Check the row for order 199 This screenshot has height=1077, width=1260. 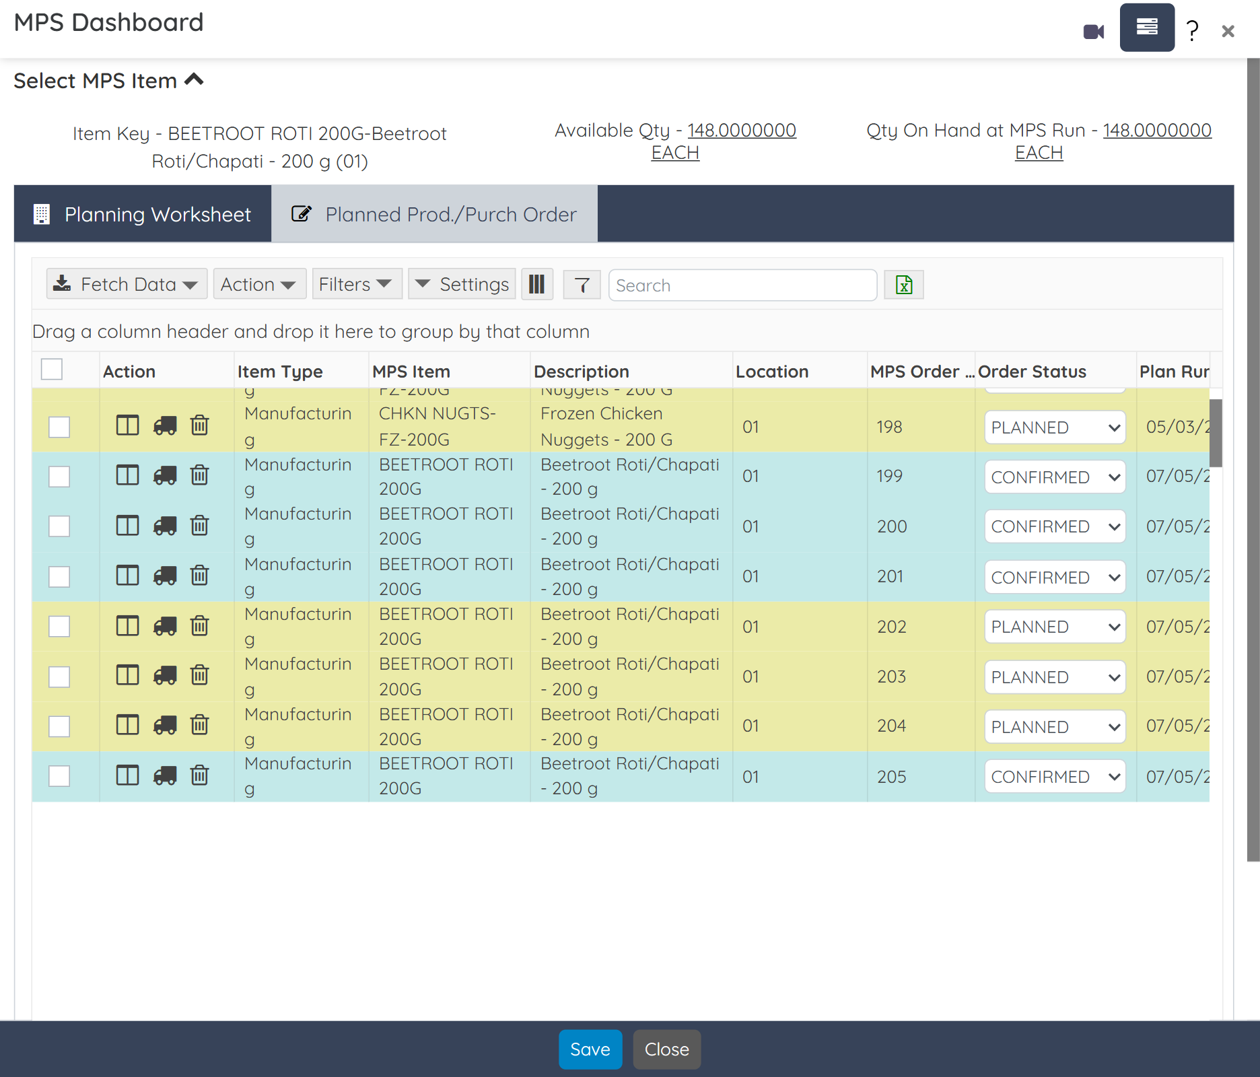tap(59, 477)
